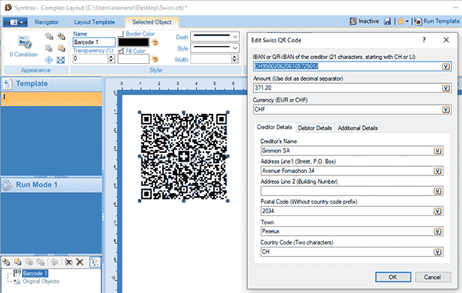Click the Postal Code variable button
This screenshot has width=462, height=293.
(x=438, y=211)
